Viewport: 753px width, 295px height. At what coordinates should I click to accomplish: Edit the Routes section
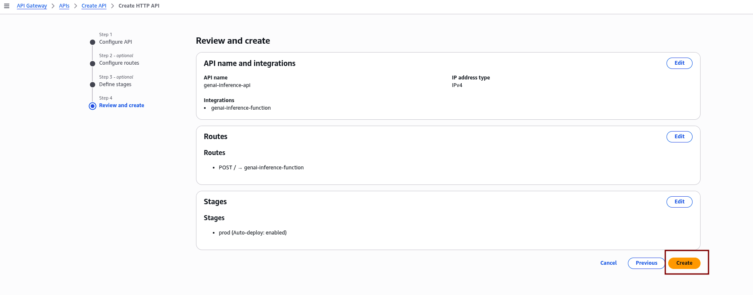(x=679, y=137)
